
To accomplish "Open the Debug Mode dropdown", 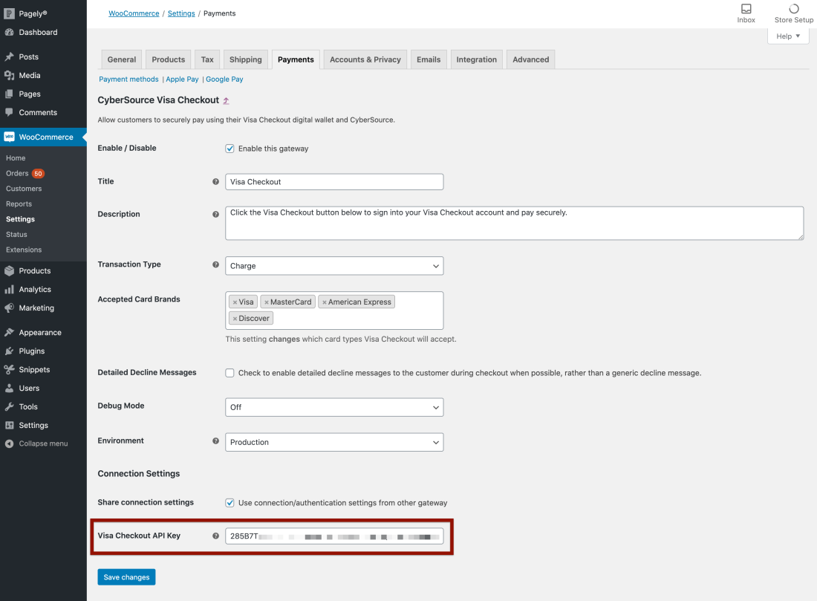I will 333,407.
